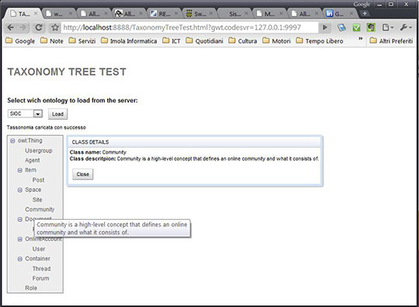This screenshot has height=307, width=419.
Task: Open the wrench settings menu
Action: pos(406,27)
